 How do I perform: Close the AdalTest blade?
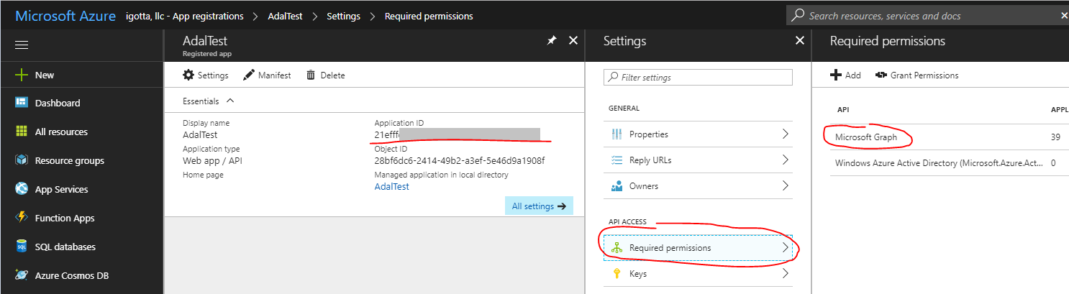pyautogui.click(x=573, y=41)
